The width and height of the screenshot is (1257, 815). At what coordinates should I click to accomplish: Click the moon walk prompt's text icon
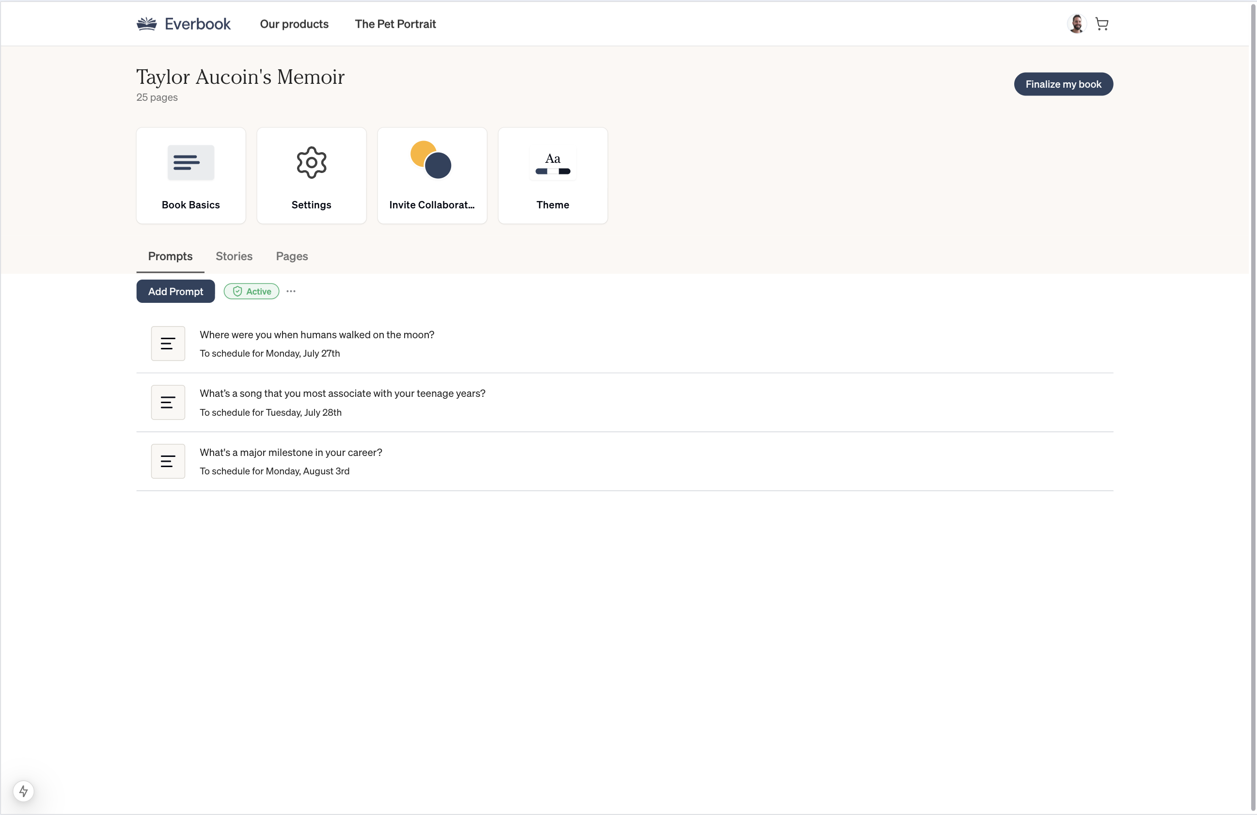(x=168, y=344)
